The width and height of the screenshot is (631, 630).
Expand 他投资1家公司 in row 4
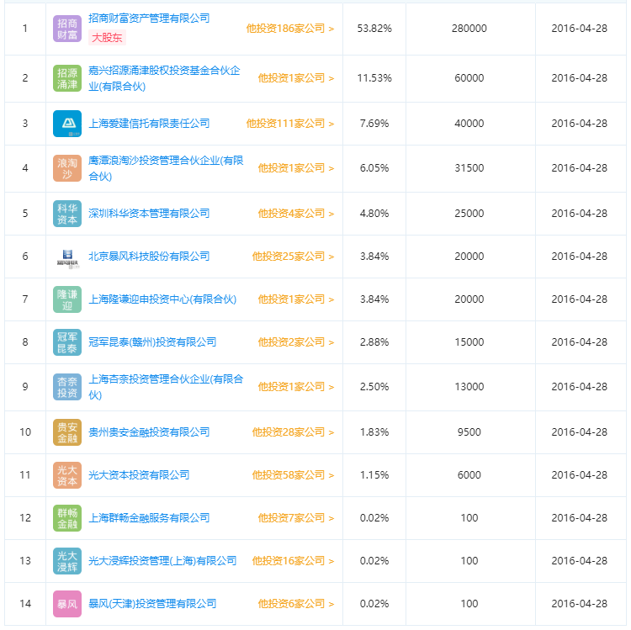pos(296,168)
